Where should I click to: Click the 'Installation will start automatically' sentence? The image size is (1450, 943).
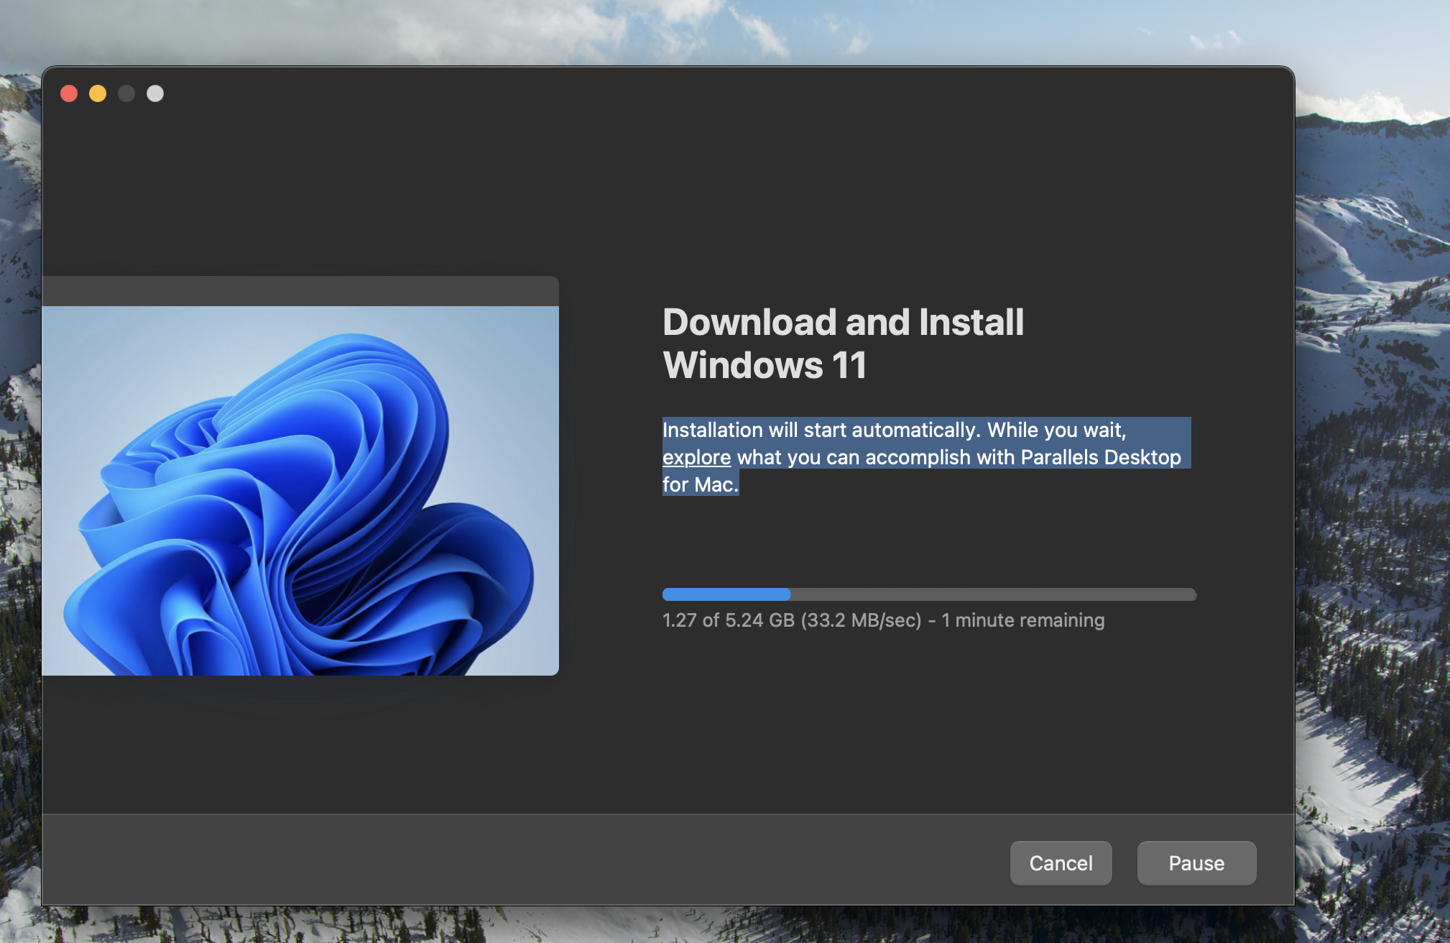[x=819, y=430]
